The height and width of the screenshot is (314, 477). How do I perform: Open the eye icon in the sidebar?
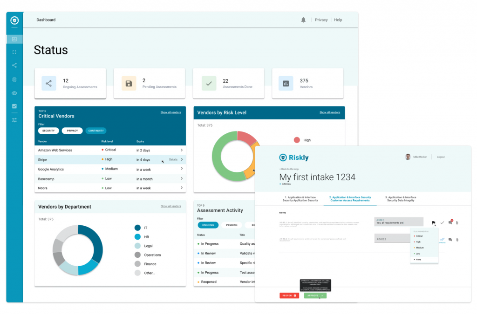tap(14, 93)
